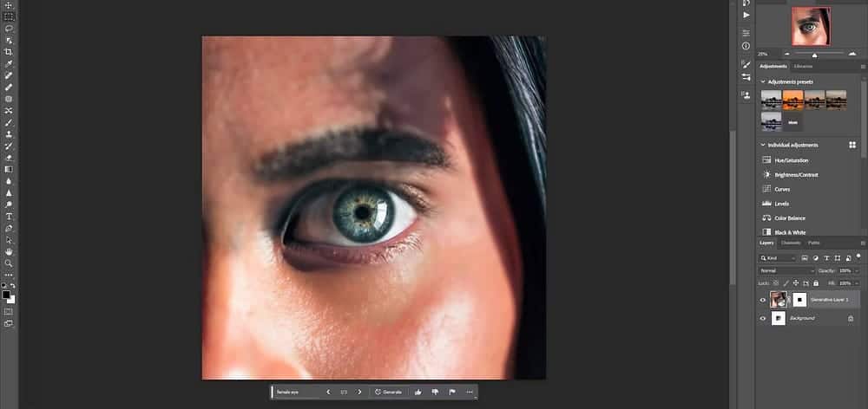This screenshot has height=409, width=868.
Task: Select the Zoom tool in toolbar
Action: (x=9, y=263)
